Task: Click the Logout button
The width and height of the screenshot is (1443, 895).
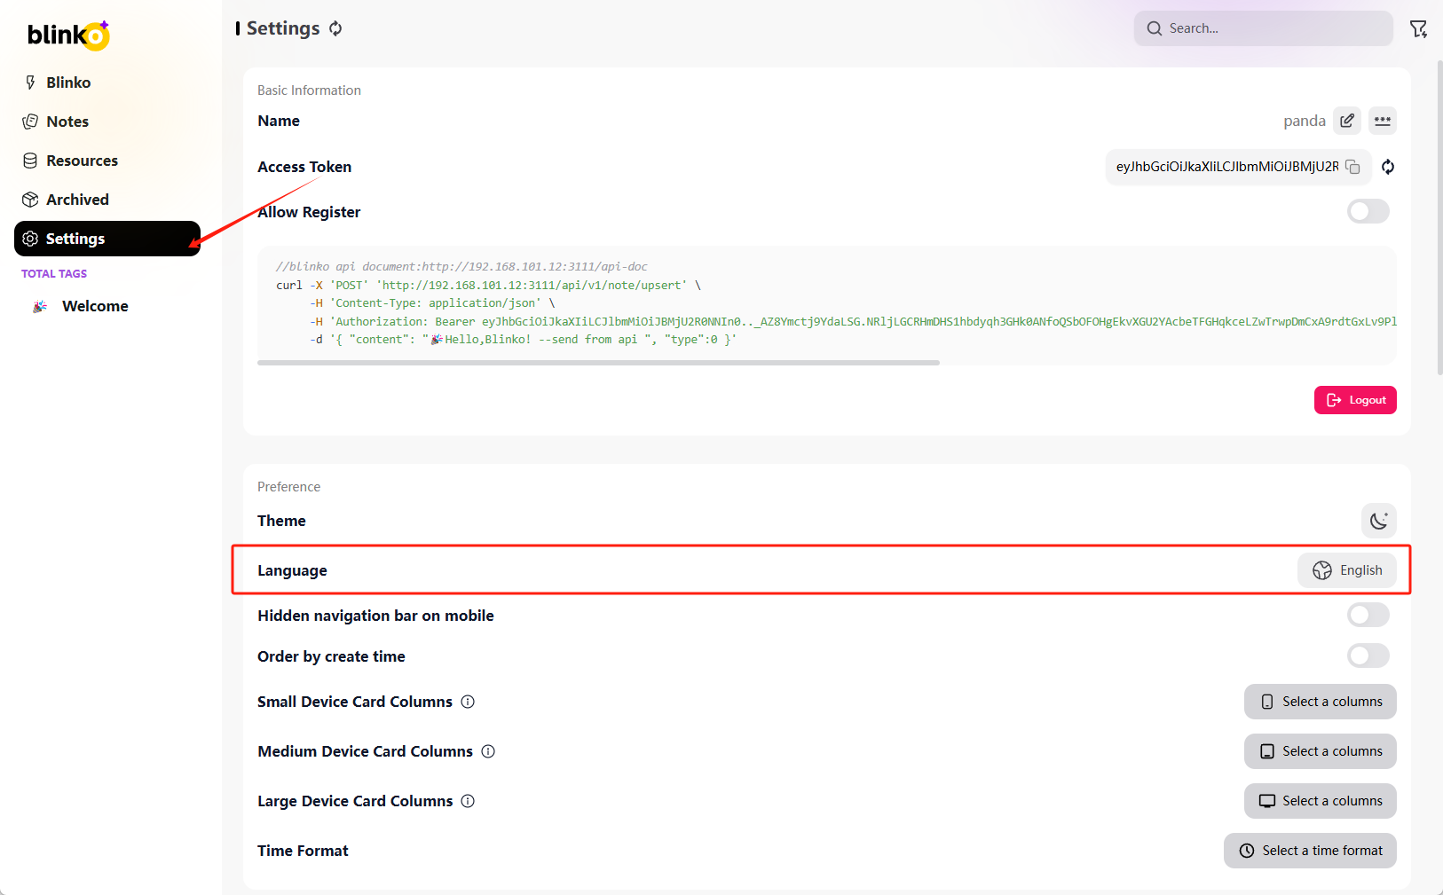Action: point(1355,400)
